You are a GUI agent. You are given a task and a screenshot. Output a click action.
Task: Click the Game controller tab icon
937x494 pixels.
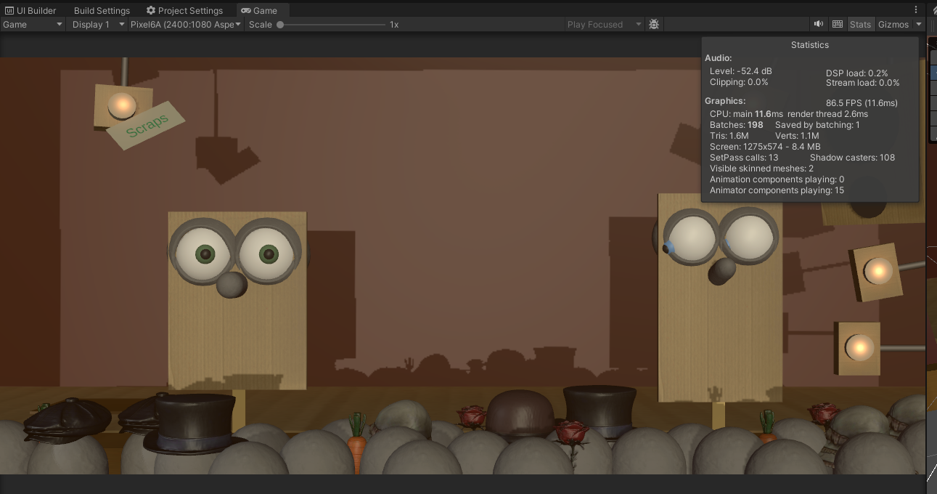[x=246, y=11]
